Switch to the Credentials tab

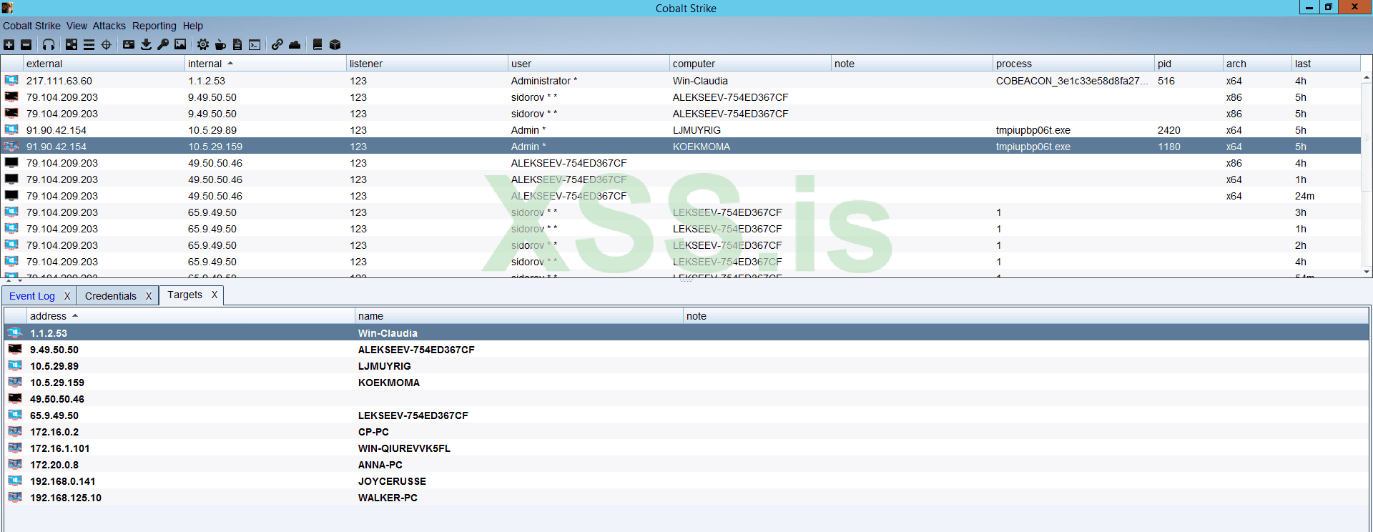click(x=111, y=296)
